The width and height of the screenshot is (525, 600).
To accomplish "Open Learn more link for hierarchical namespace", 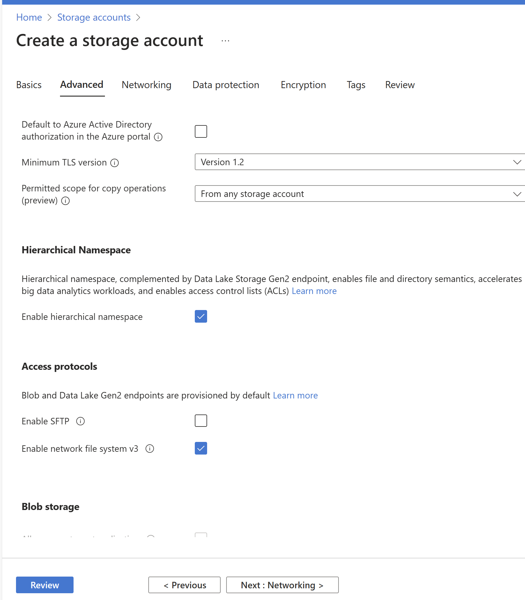I will [314, 291].
